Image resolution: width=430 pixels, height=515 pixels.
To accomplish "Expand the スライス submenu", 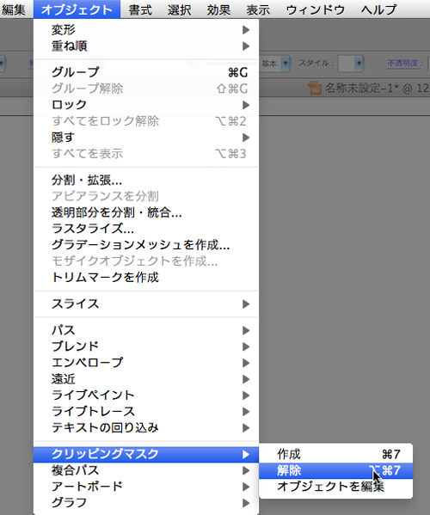I will point(146,303).
